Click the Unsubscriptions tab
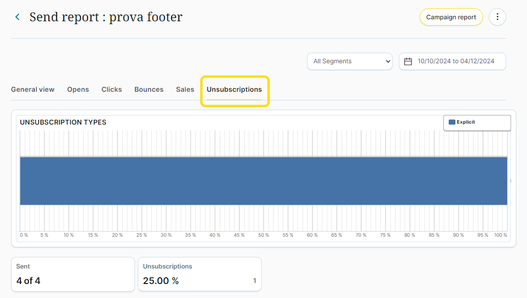The width and height of the screenshot is (527, 298). pyautogui.click(x=234, y=89)
